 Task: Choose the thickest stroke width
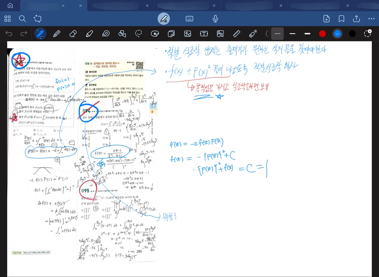coord(307,33)
